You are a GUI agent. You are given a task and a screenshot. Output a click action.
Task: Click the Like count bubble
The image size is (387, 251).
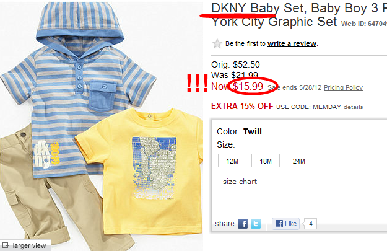click(x=310, y=224)
